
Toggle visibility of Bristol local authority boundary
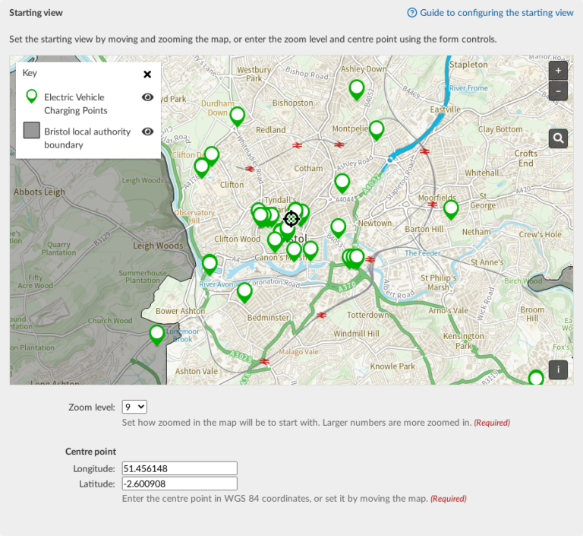click(x=148, y=132)
